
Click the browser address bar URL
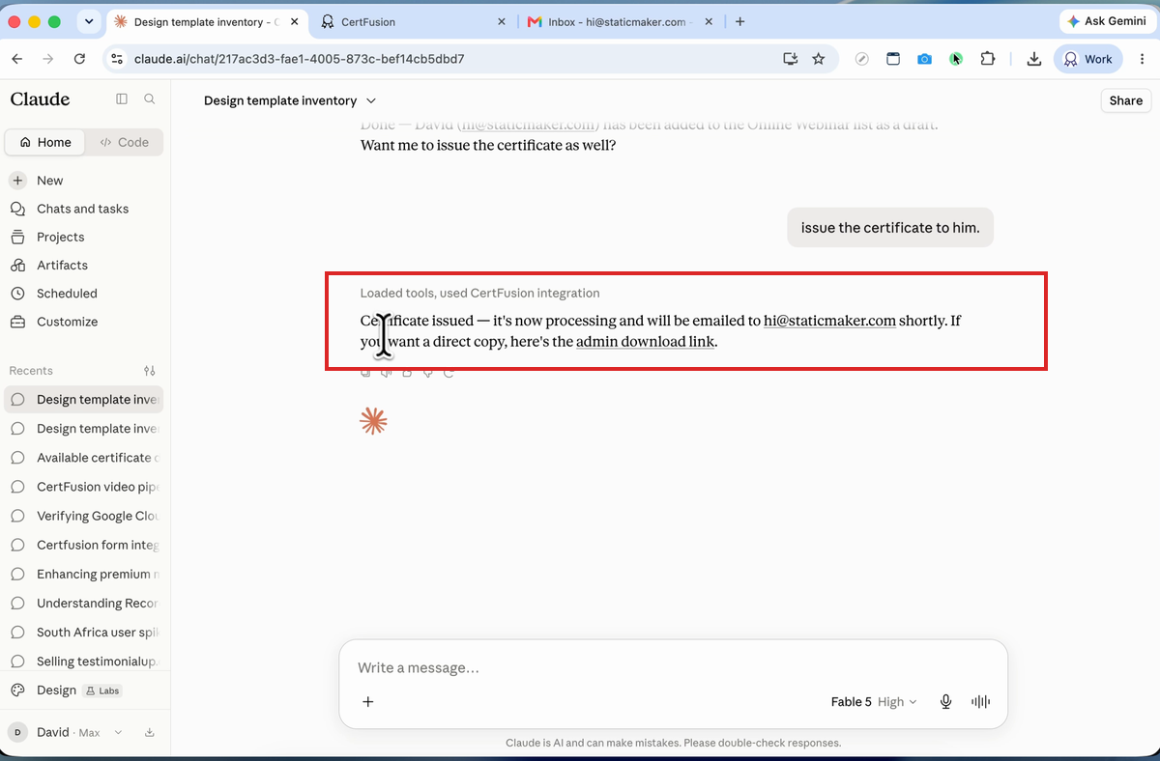[x=299, y=59]
